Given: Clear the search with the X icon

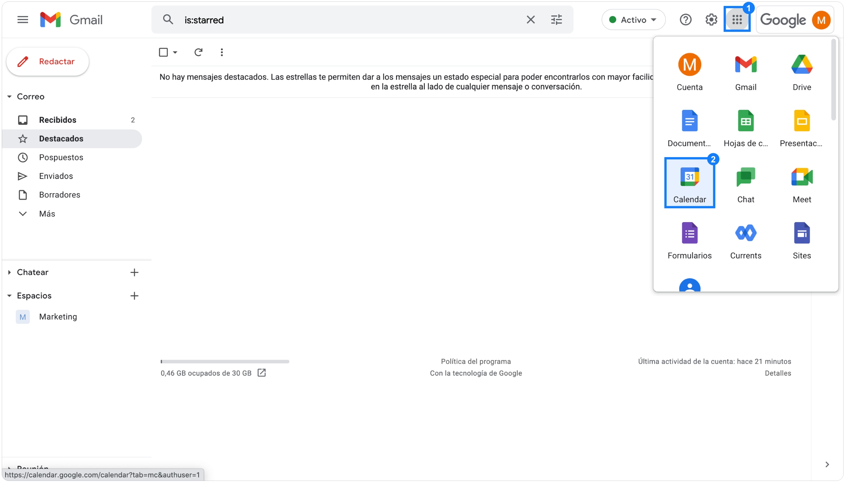Looking at the screenshot, I should point(530,20).
